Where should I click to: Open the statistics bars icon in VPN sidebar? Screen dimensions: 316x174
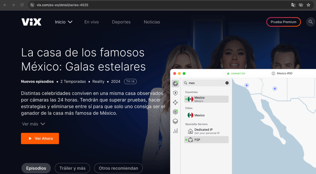tap(175, 131)
